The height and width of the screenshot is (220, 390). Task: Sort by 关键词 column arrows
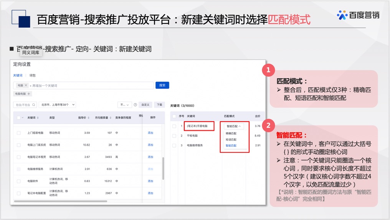pyautogui.click(x=38, y=118)
